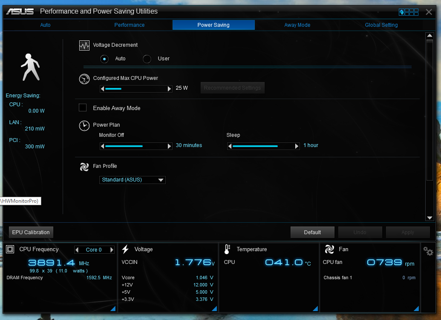Click the Configured Max CPU Power slider bar
Image resolution: width=441 pixels, height=320 pixels.
coord(136,89)
